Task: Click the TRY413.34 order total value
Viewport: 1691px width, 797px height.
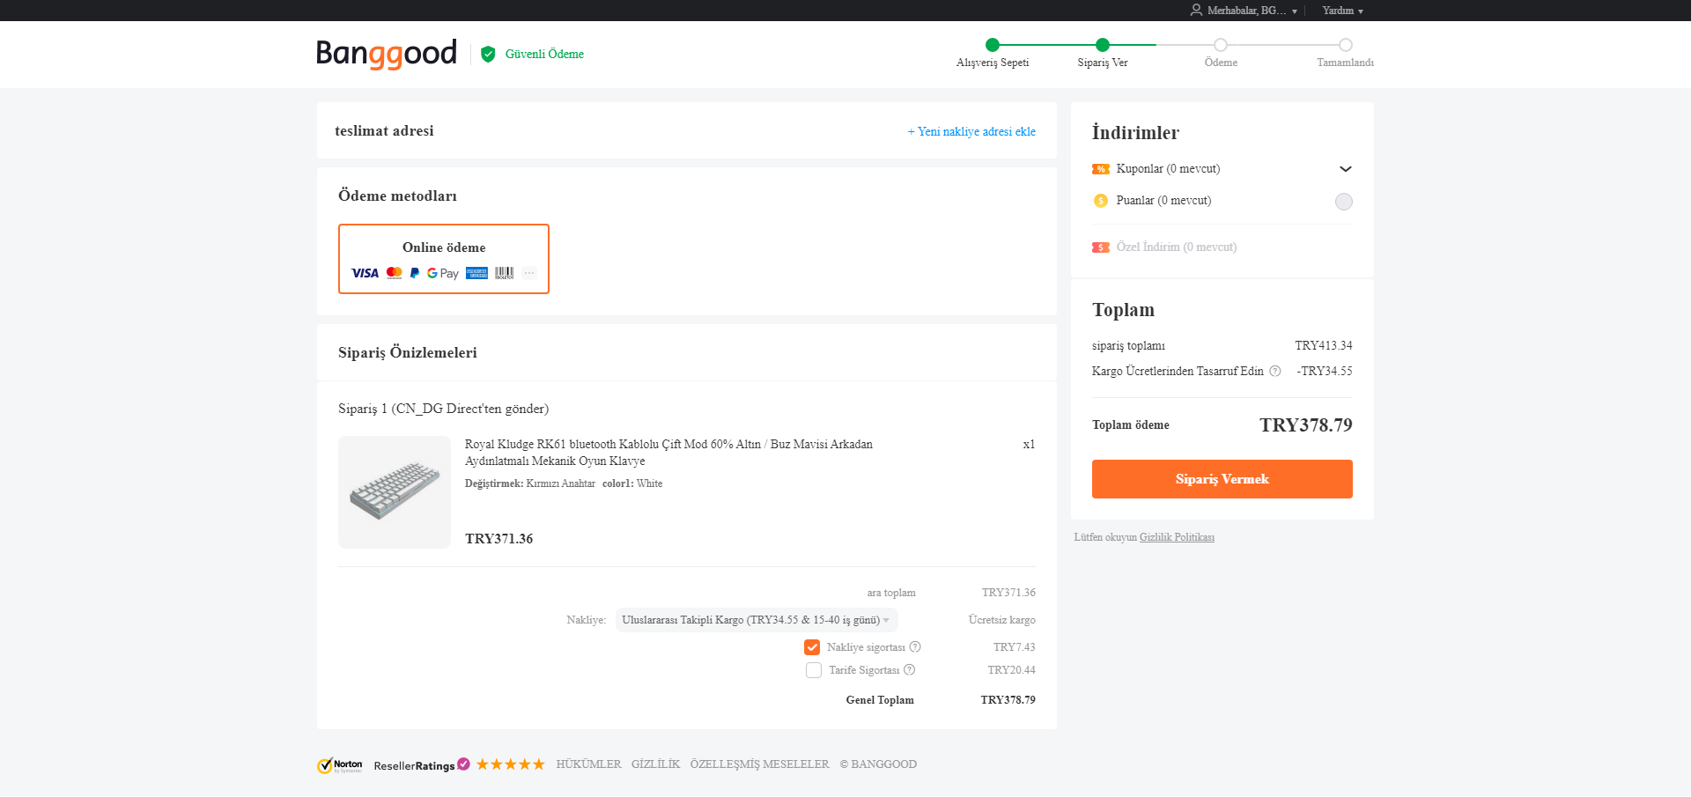Action: 1324,346
